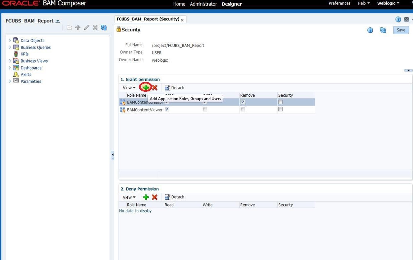This screenshot has width=413, height=260.
Task: Click the Save button
Action: pos(401,30)
